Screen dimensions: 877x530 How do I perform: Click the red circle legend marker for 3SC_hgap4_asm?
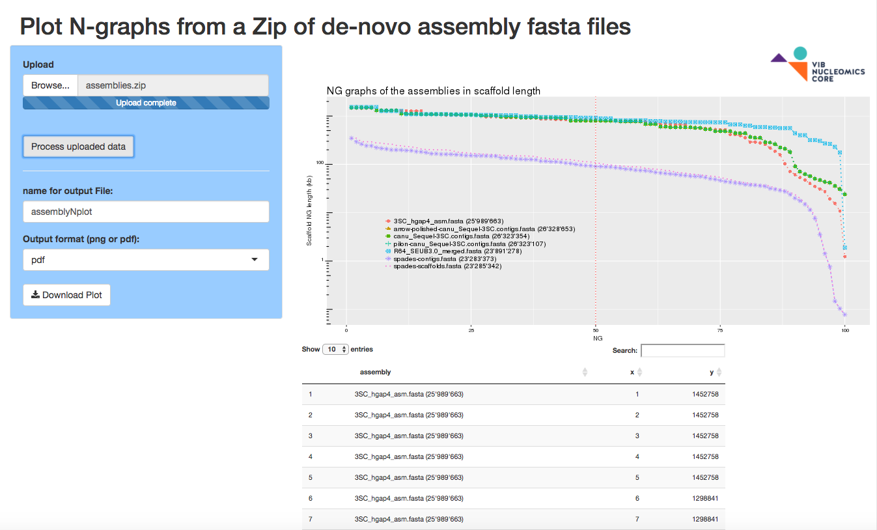point(388,221)
